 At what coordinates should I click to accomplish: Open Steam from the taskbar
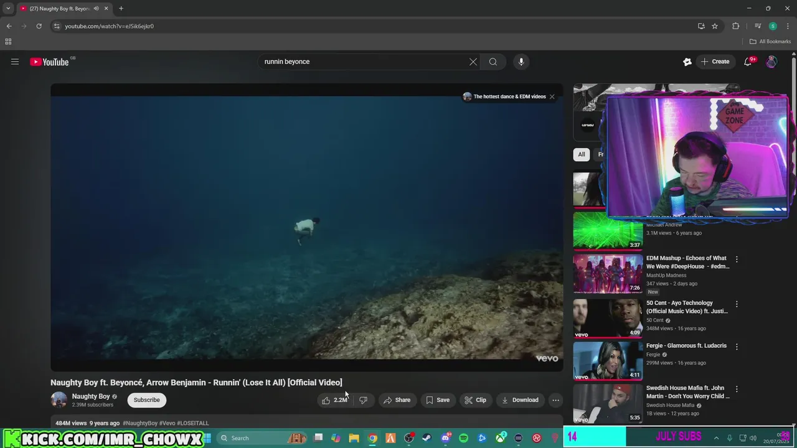[x=427, y=438]
